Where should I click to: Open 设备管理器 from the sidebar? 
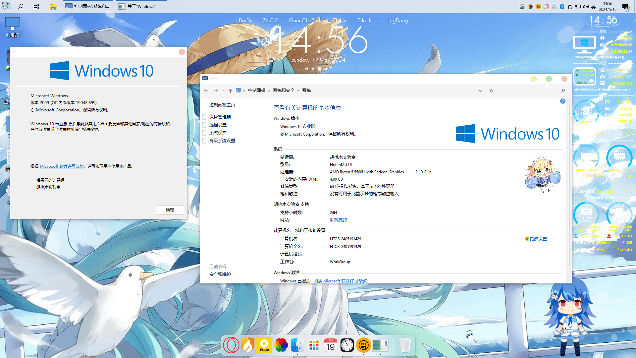pos(220,117)
